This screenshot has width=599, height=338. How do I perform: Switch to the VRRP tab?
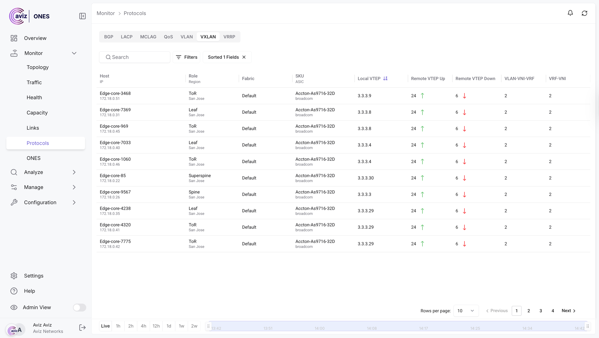pyautogui.click(x=229, y=37)
